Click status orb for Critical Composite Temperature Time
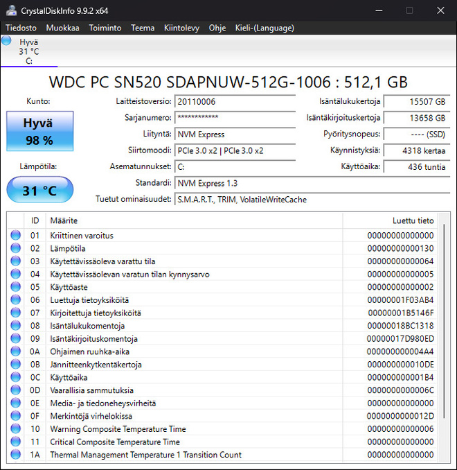 15,442
